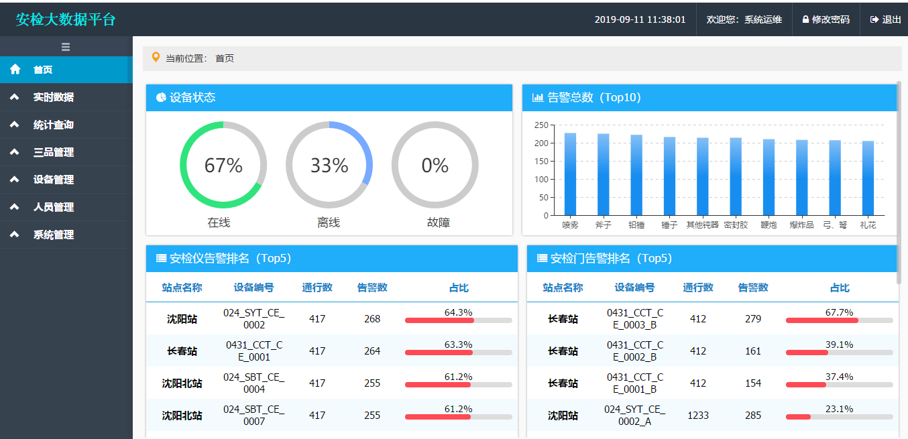Click the 64.3% progress bar for 沈阳站
The image size is (908, 439).
(x=458, y=321)
